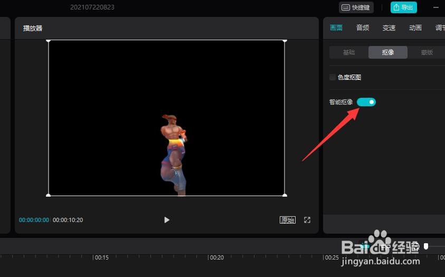
Task: Turn off the 智能抠像 switch
Action: click(366, 102)
